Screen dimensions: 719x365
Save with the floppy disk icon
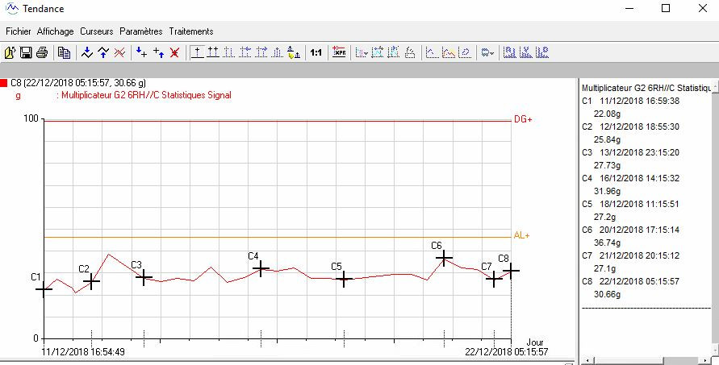coord(26,52)
